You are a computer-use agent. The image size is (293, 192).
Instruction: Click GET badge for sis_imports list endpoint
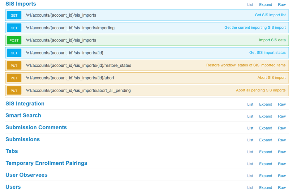click(x=14, y=15)
